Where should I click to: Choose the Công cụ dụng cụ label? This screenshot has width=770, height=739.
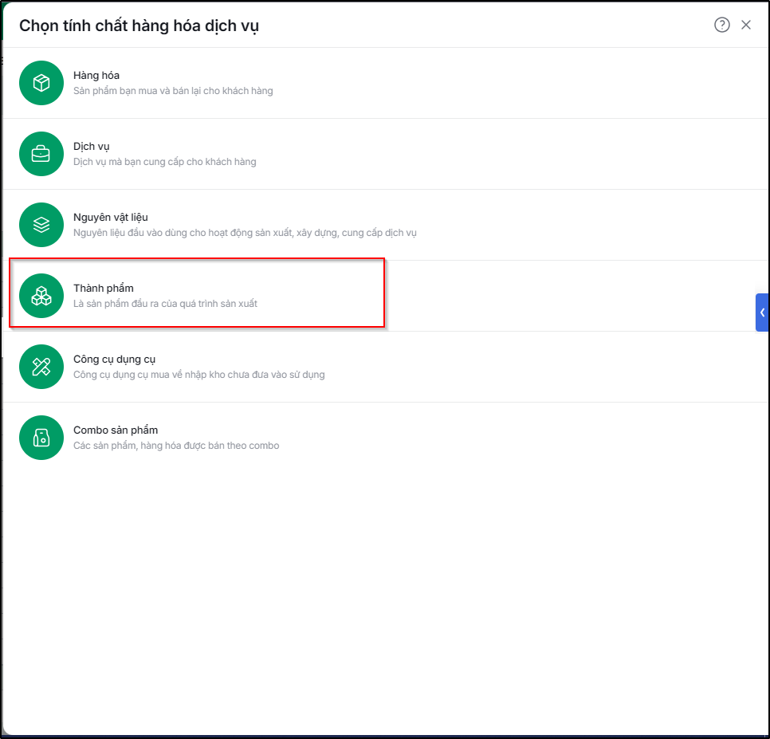[x=115, y=360]
